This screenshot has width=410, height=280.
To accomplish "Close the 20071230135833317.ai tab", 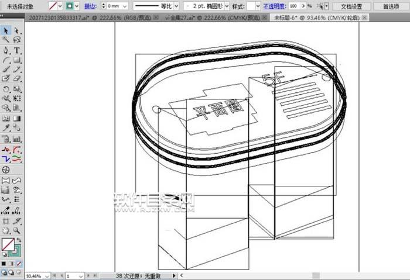I will pyautogui.click(x=156, y=18).
